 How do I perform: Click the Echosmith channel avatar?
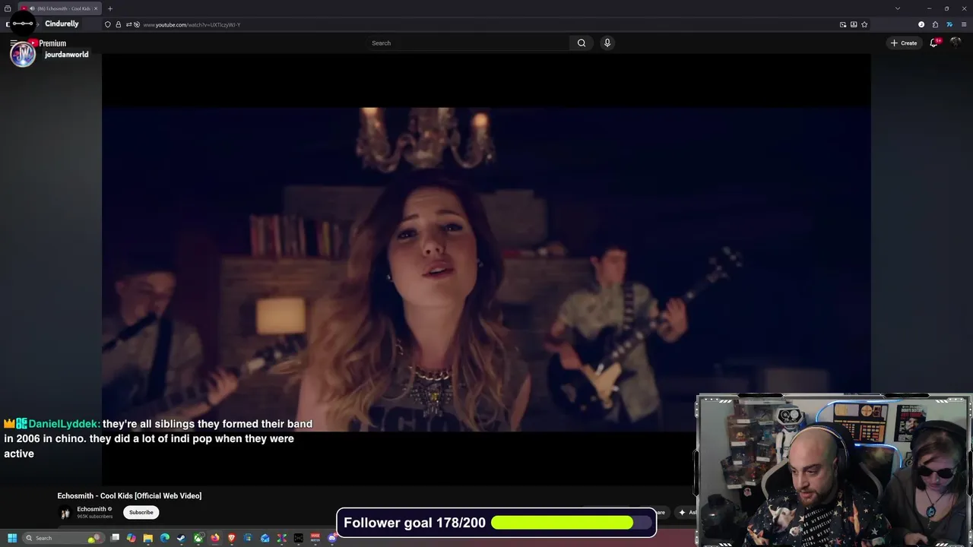[x=65, y=513]
